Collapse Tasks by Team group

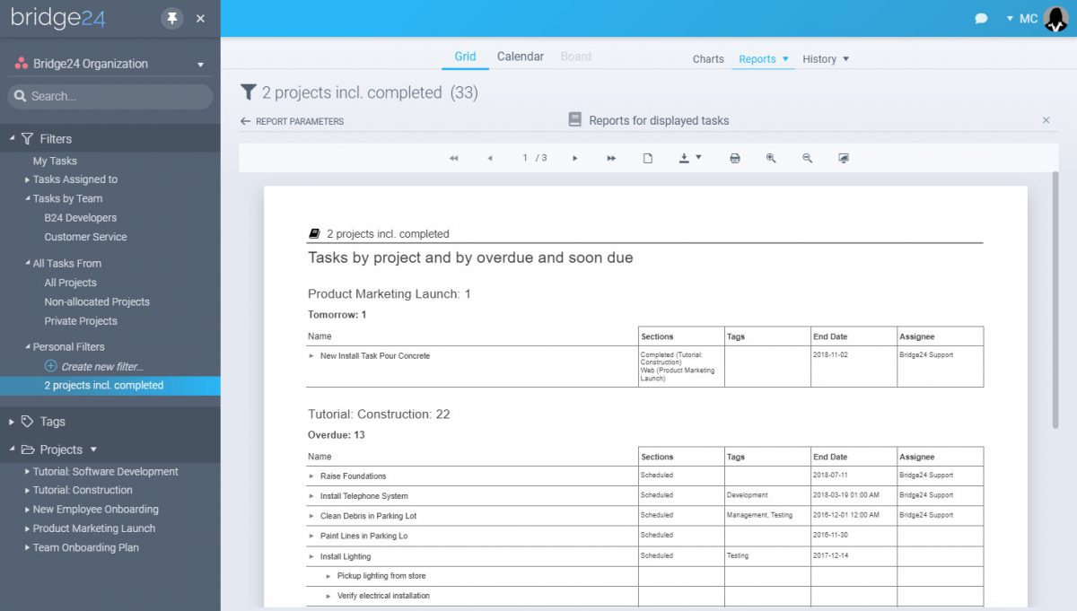pos(28,199)
